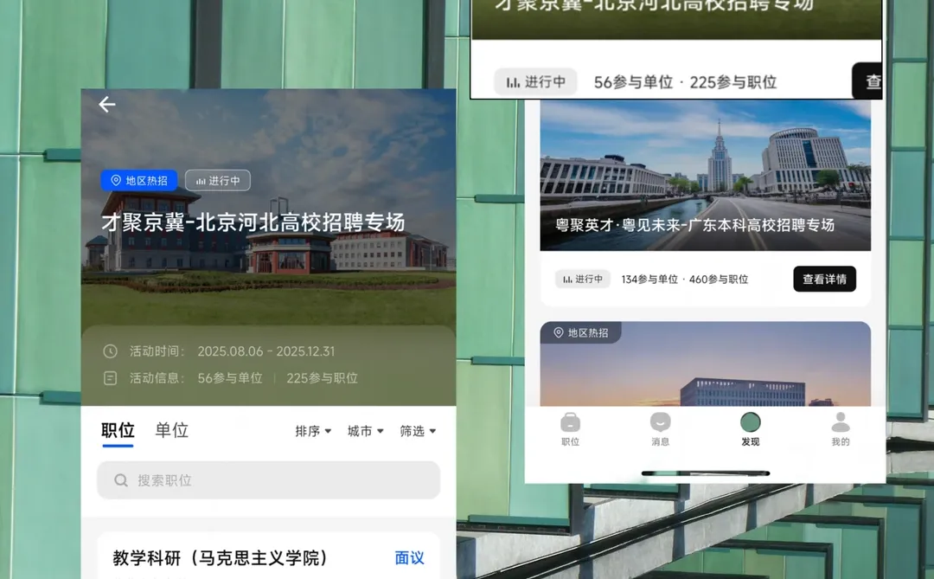Viewport: 934px width, 579px height.
Task: Click the 活动信息 label
Action: [x=157, y=378]
